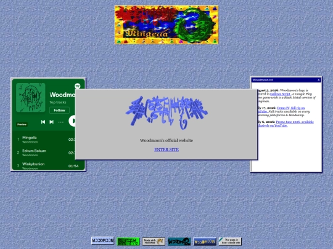This screenshot has width=333, height=249.
Task: Click the bright green footer badge
Action: coord(128,242)
